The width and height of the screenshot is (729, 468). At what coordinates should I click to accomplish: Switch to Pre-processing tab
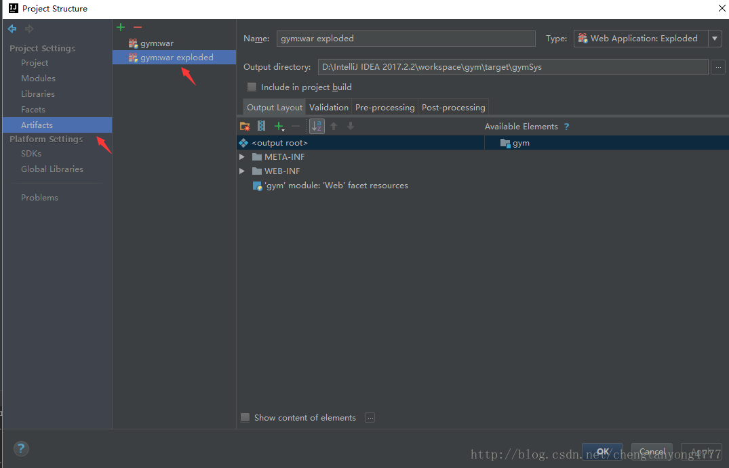(x=385, y=107)
